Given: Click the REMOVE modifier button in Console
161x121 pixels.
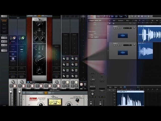Looking at the screenshot, I should point(4,41).
